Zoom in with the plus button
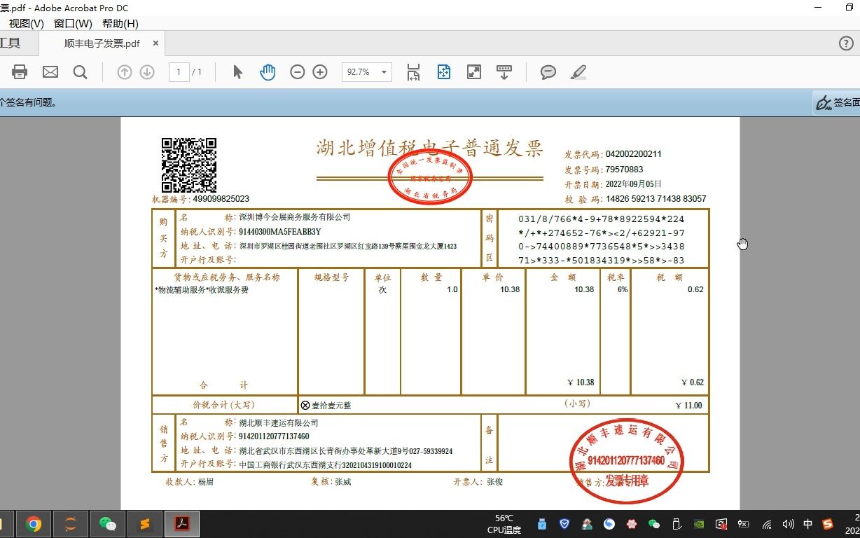The image size is (860, 538). [x=320, y=71]
